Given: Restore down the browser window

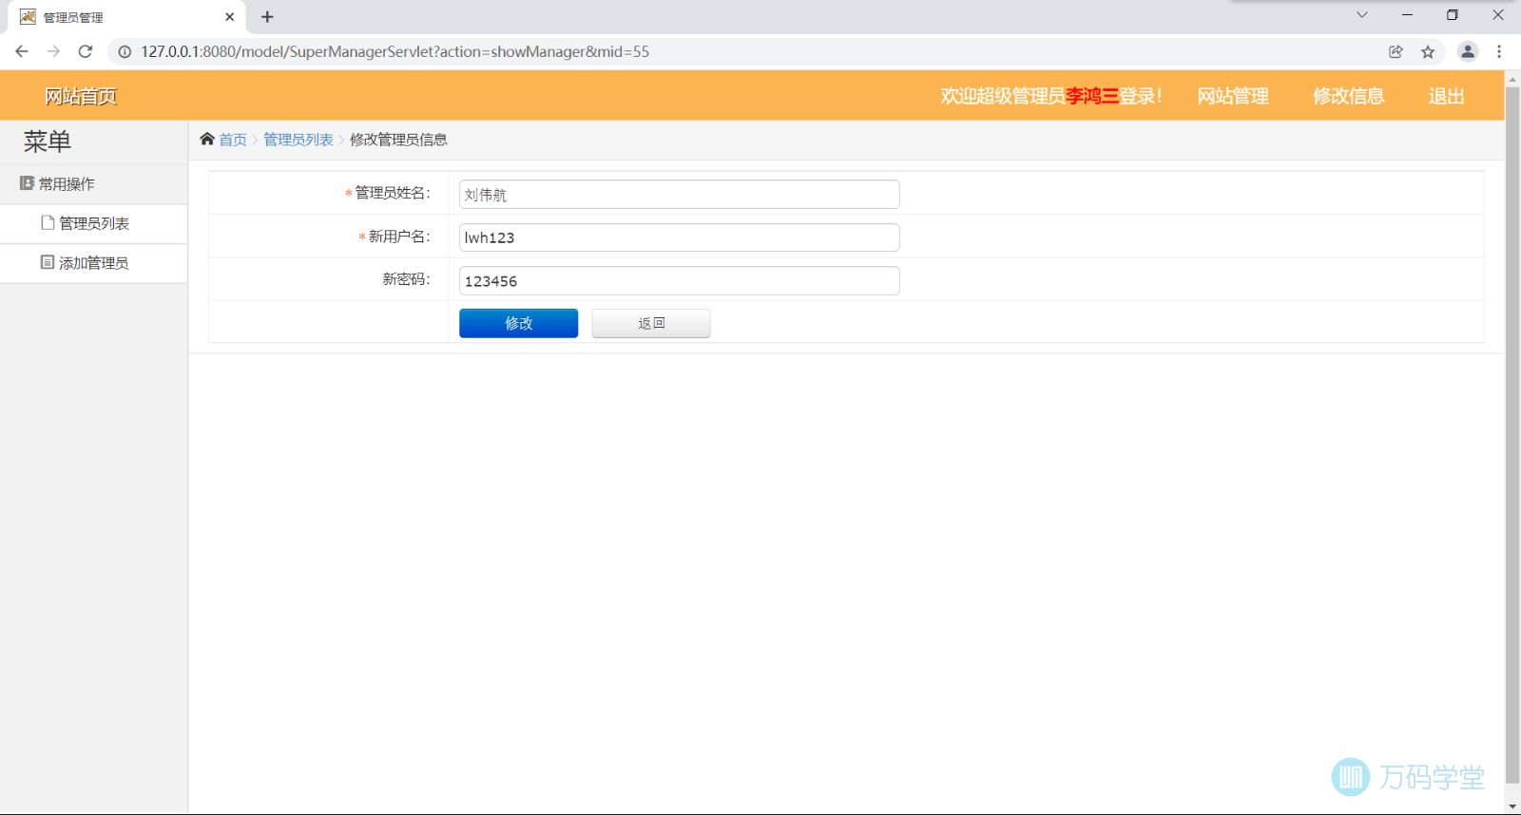Looking at the screenshot, I should (1452, 14).
